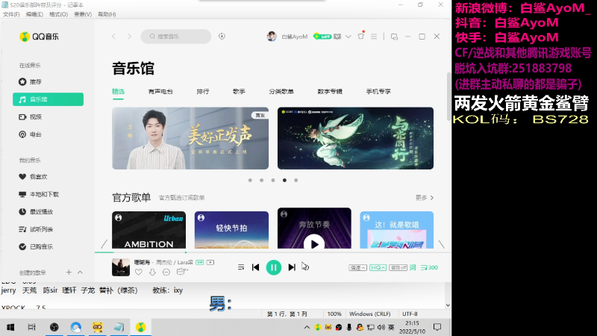Open more options (circle dots) for the current song

coord(166,272)
